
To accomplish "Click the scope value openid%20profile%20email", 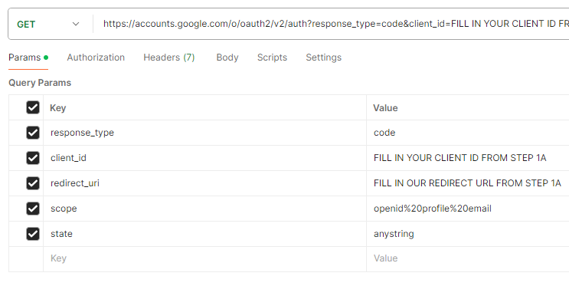I will 433,209.
